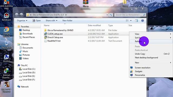
Task: Select the CLEO4_setup.exe application icon
Action: click(45, 34)
